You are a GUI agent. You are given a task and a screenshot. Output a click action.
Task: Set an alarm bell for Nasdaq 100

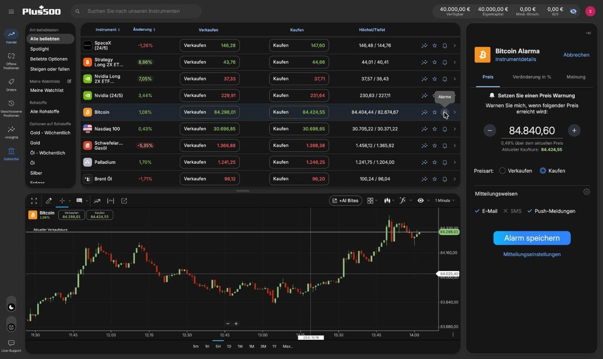click(444, 129)
